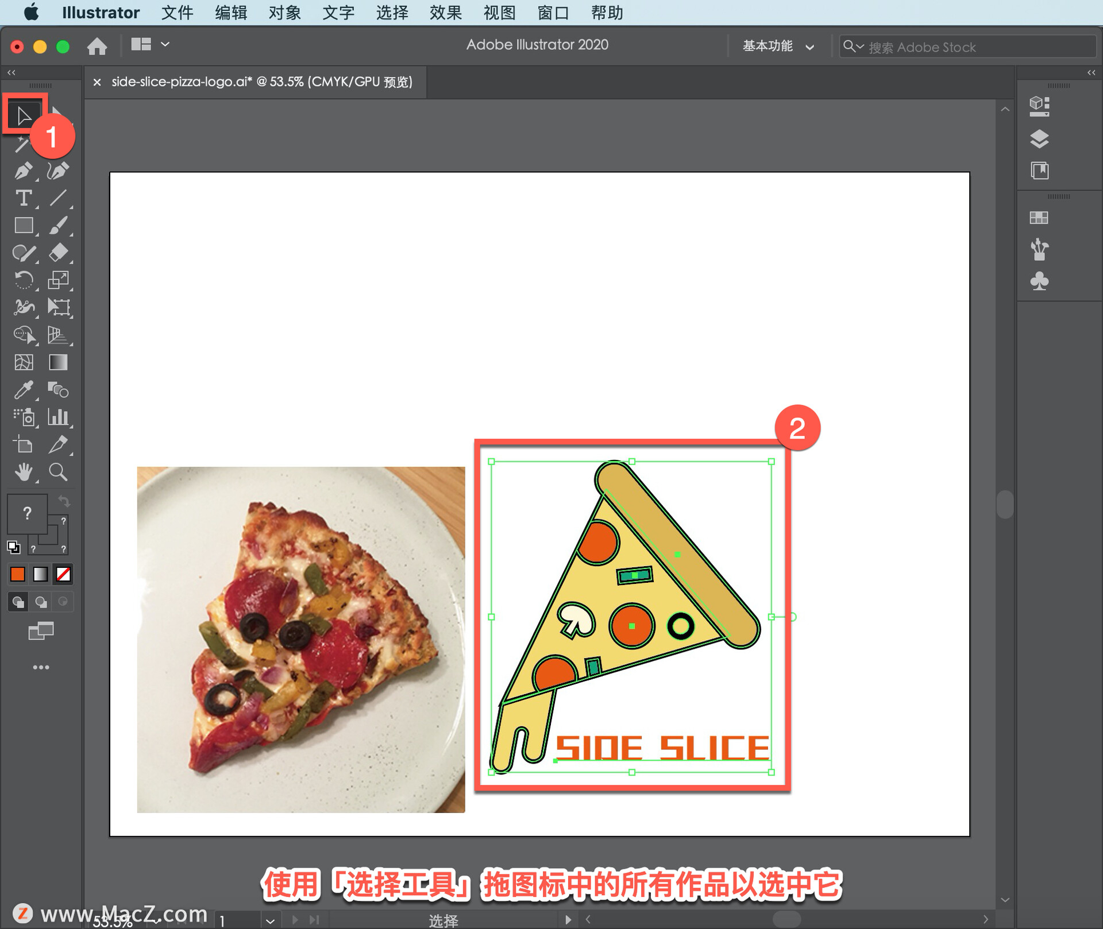The image size is (1103, 929).
Task: Open the Layers panel icon
Action: [1039, 138]
